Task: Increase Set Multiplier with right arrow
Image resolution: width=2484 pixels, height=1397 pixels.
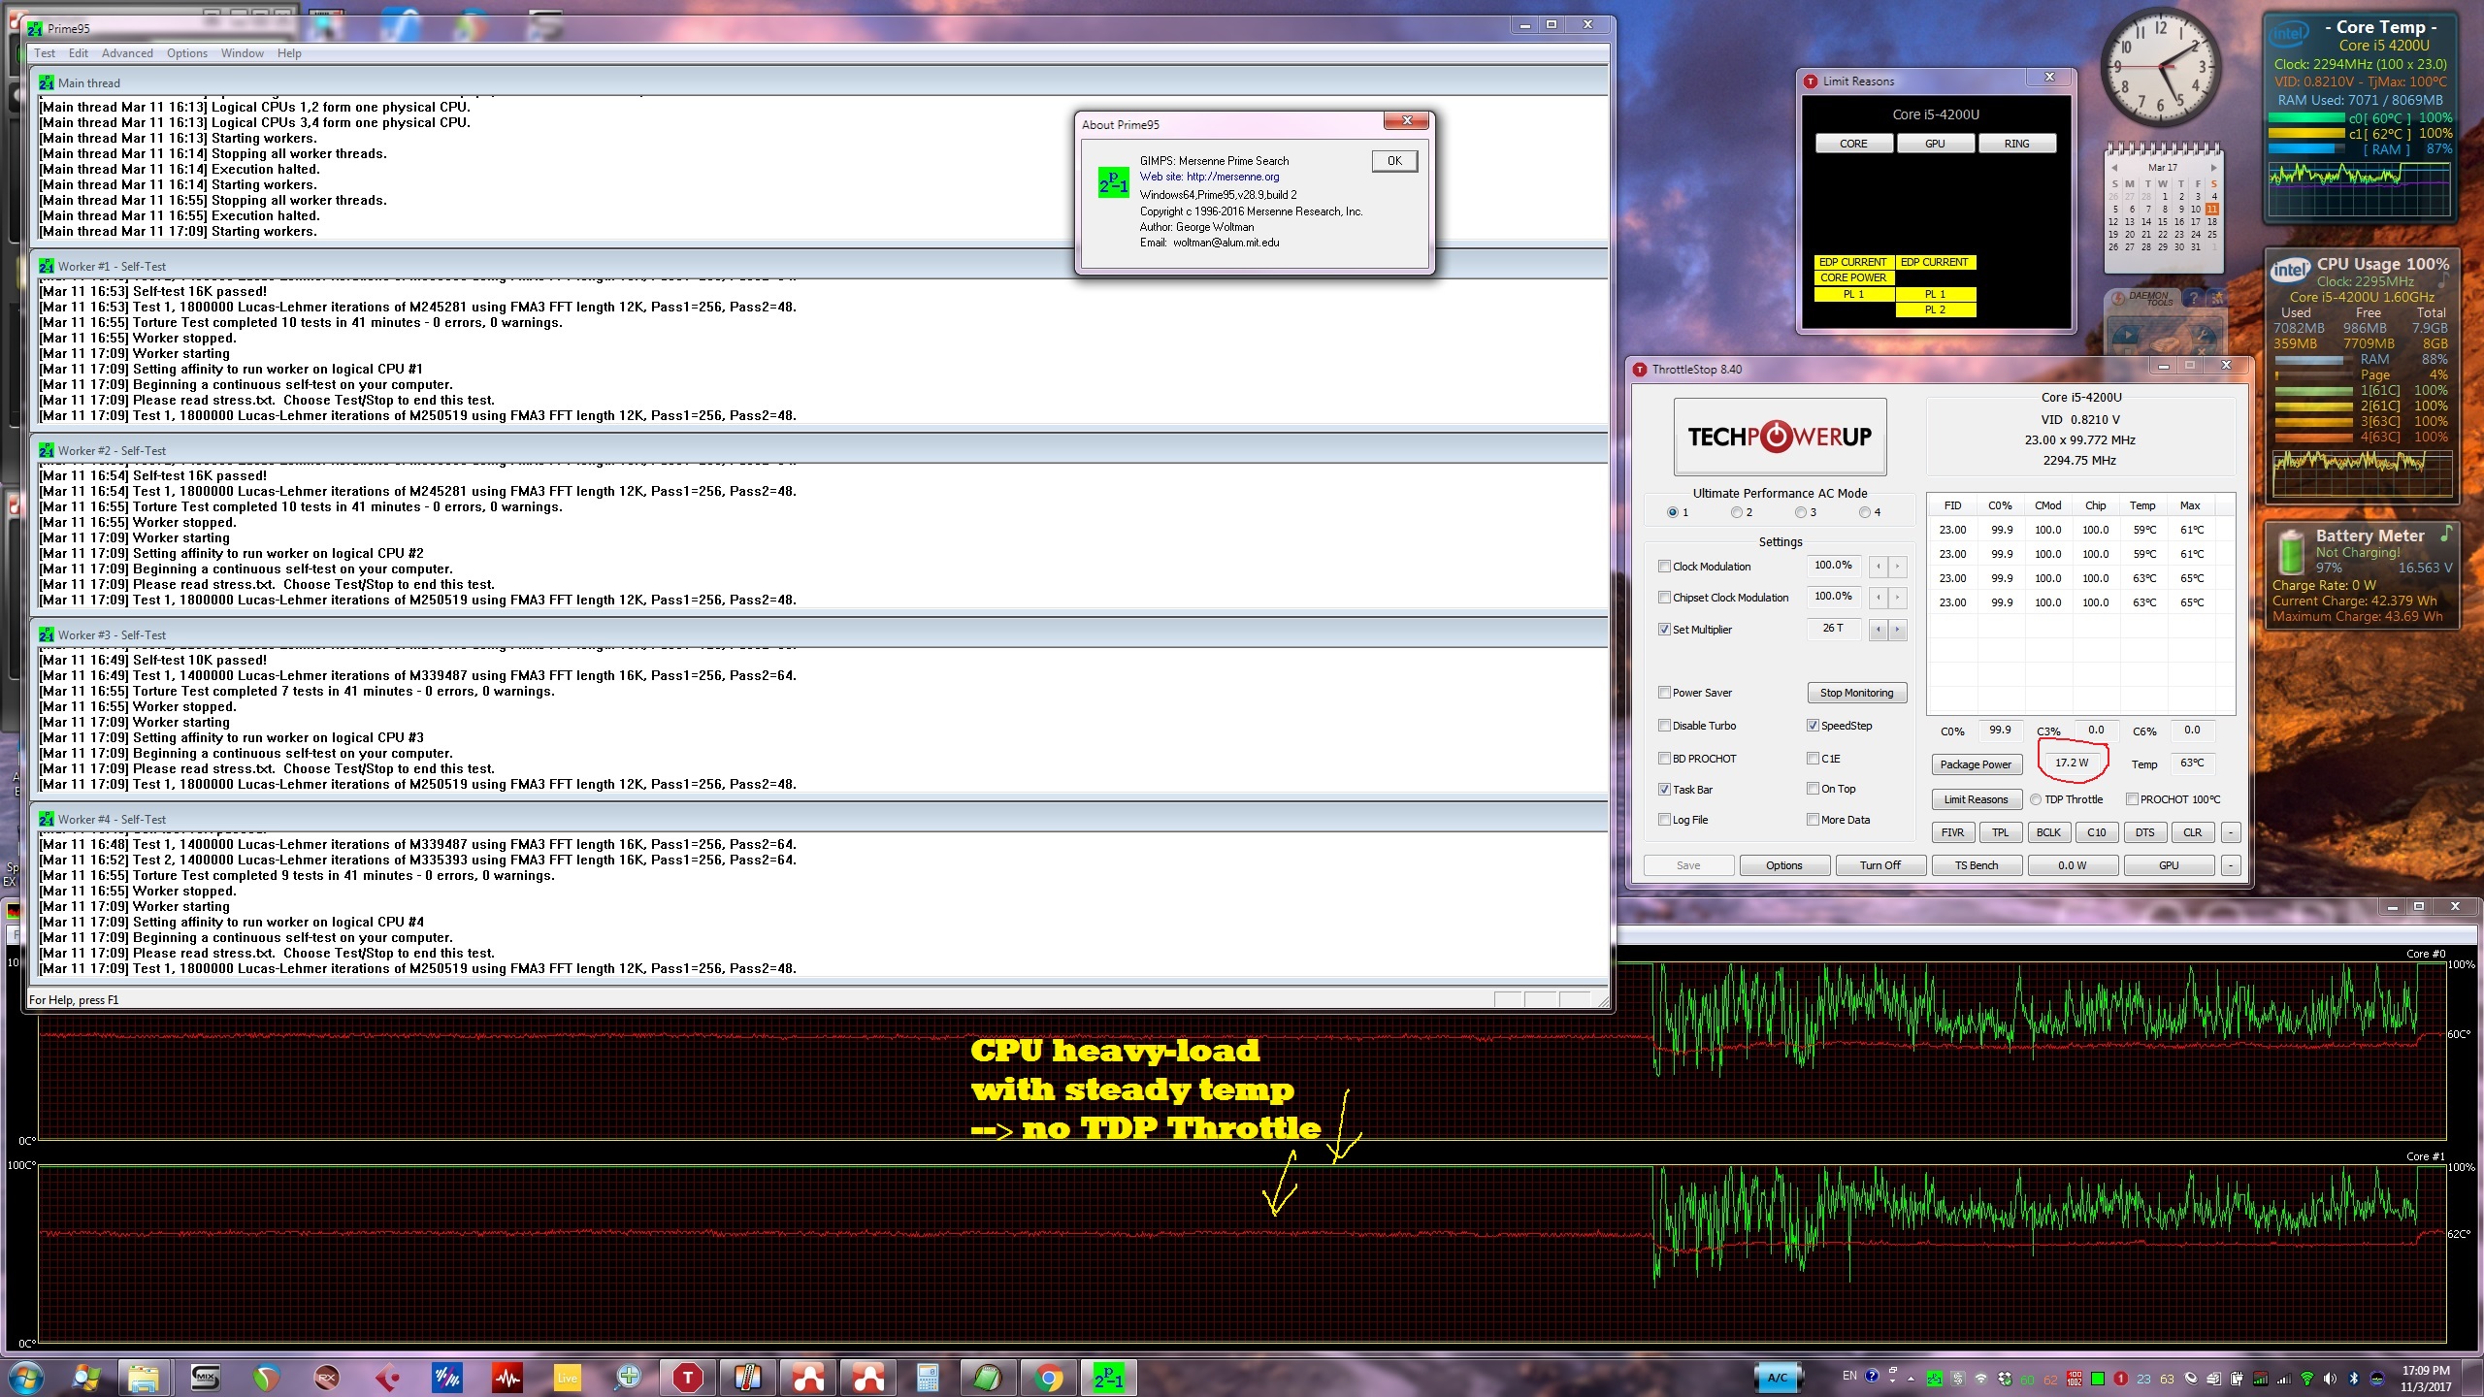Action: (x=1897, y=630)
